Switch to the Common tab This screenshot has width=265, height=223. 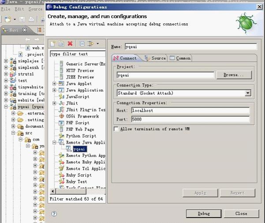[180, 58]
